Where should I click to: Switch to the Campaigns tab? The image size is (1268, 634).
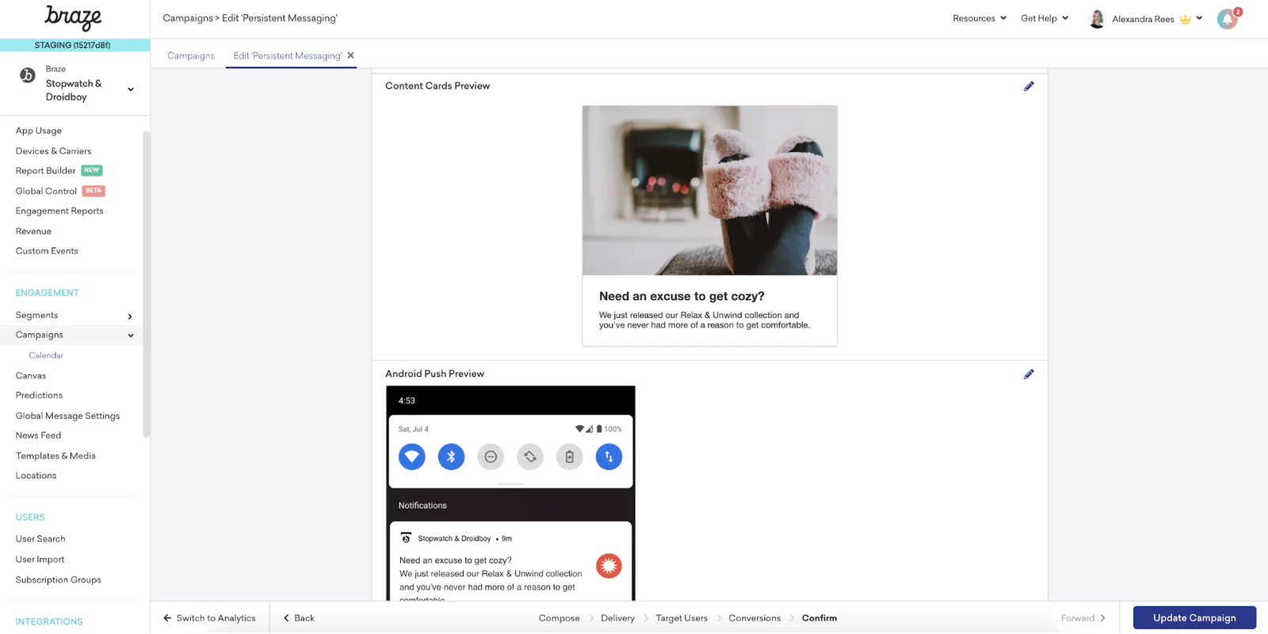click(191, 55)
